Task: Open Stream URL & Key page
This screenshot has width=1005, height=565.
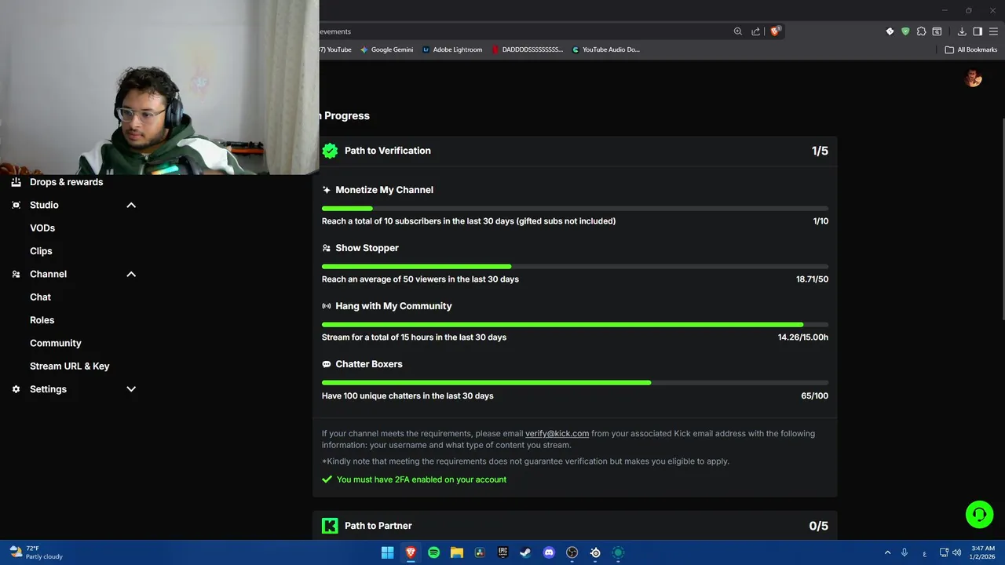Action: coord(69,366)
